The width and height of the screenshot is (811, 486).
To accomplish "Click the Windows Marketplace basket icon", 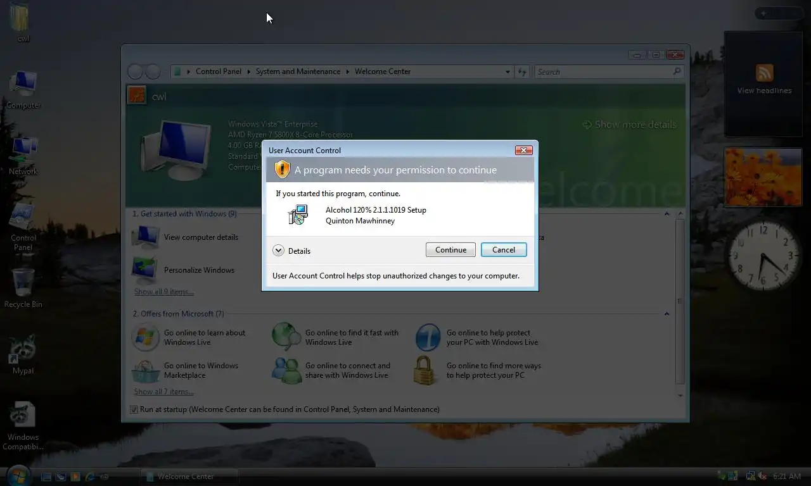I will tap(145, 371).
